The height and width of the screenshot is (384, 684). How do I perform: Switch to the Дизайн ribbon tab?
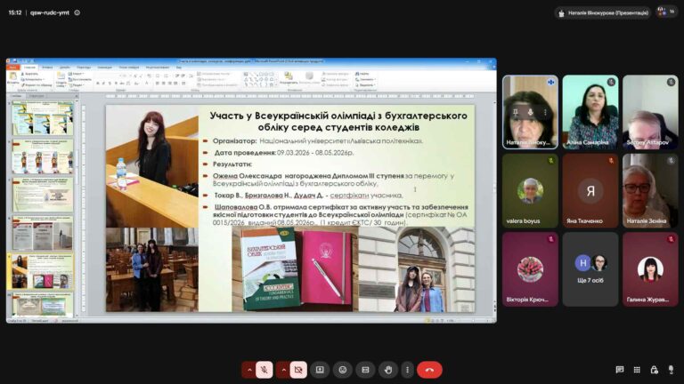(x=64, y=68)
